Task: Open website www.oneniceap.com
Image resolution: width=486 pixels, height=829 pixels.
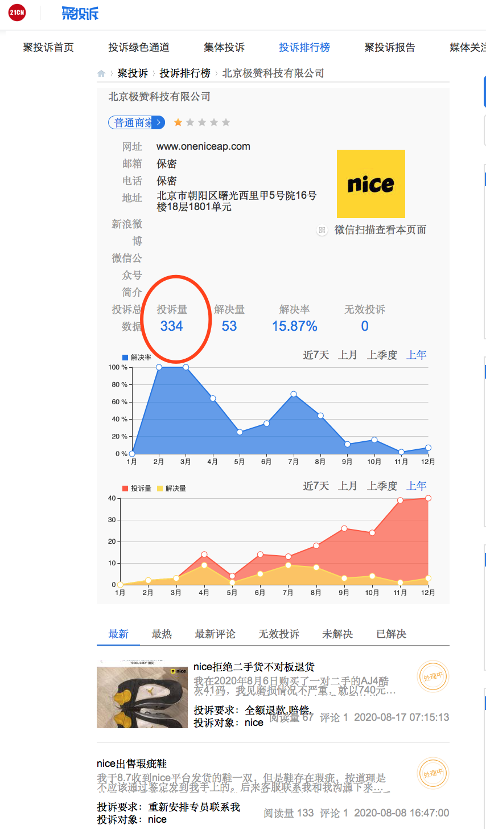Action: pos(203,146)
